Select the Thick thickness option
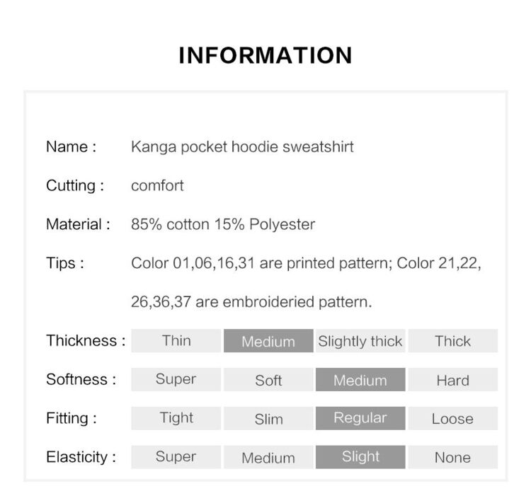 tap(453, 340)
